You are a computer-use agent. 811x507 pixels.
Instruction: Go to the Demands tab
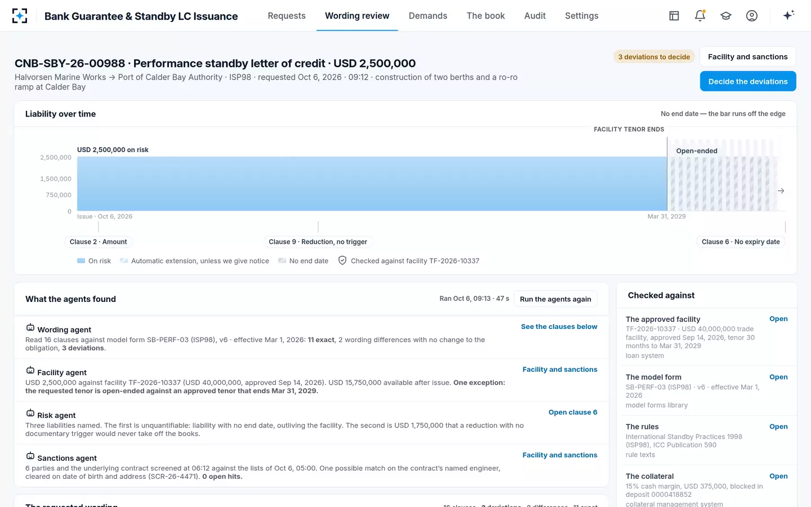coord(428,16)
